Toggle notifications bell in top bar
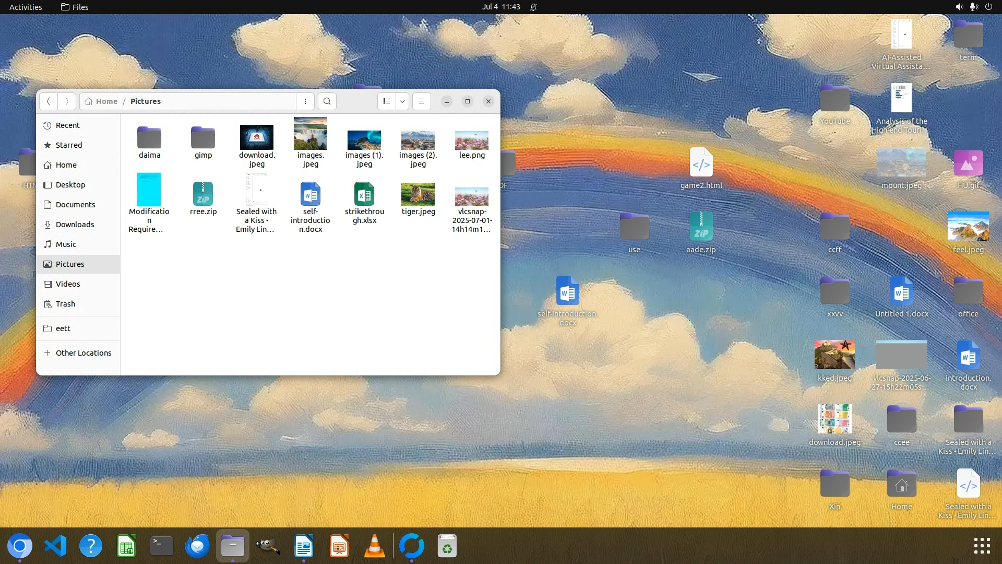 tap(533, 7)
